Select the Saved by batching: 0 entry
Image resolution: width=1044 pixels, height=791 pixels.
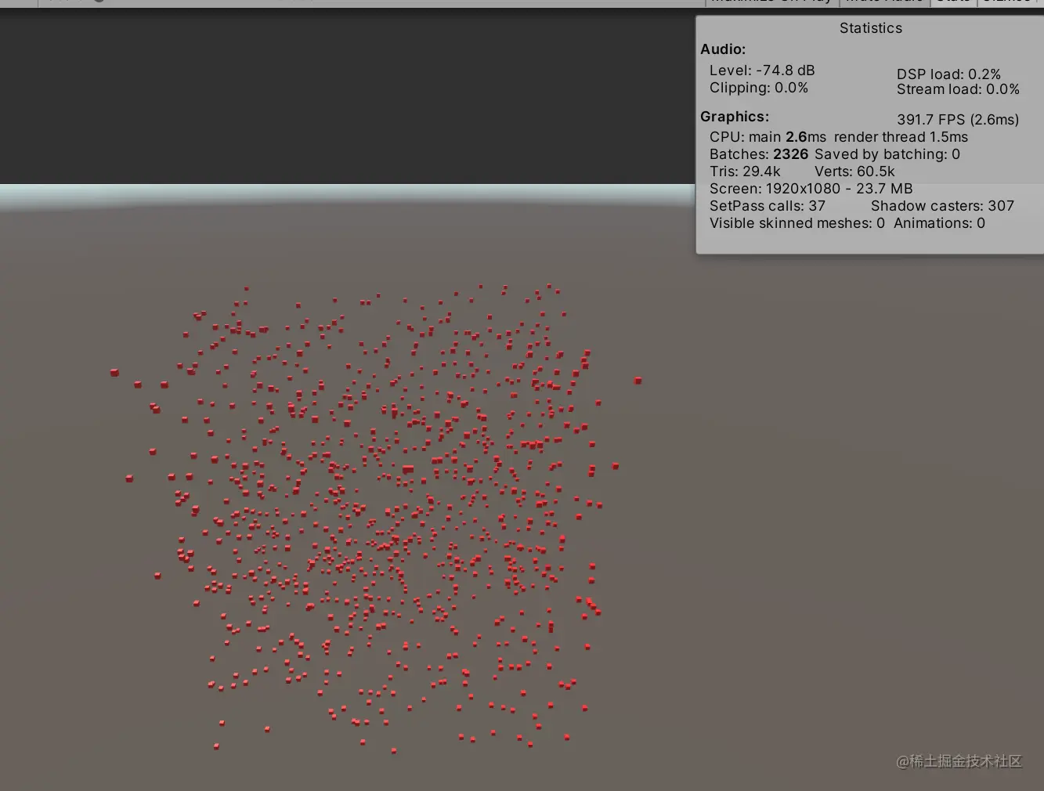pyautogui.click(x=887, y=154)
